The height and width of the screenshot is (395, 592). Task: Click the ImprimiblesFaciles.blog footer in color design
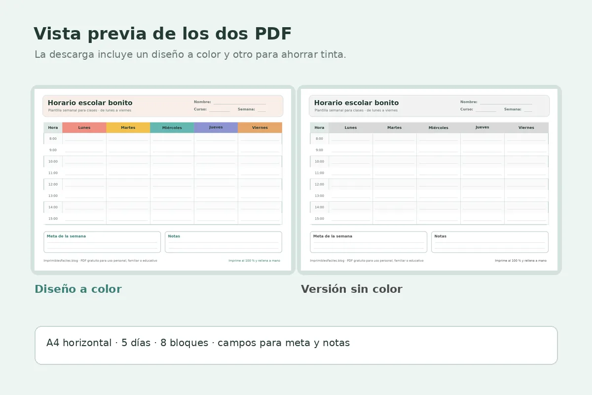[x=100, y=261]
